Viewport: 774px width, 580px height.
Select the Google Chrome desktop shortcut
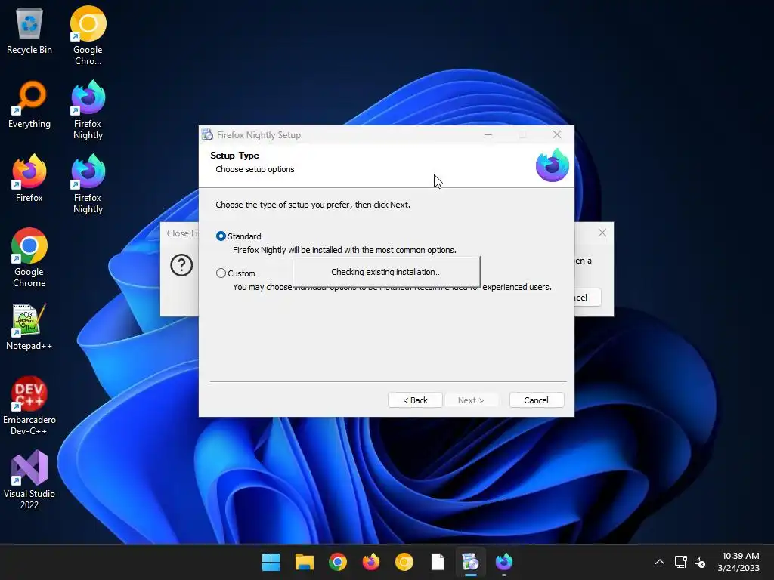pyautogui.click(x=29, y=258)
